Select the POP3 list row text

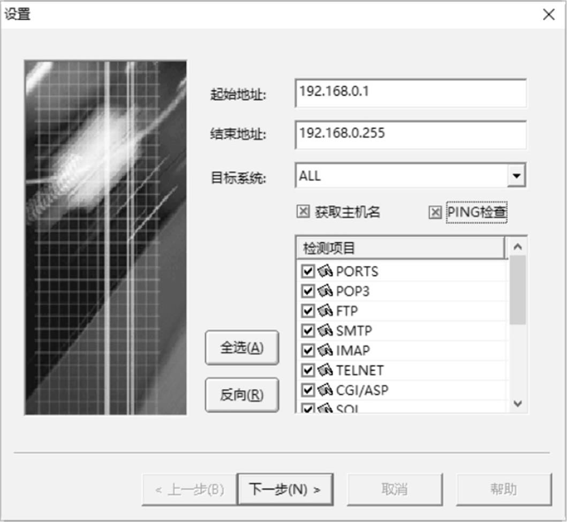click(352, 292)
